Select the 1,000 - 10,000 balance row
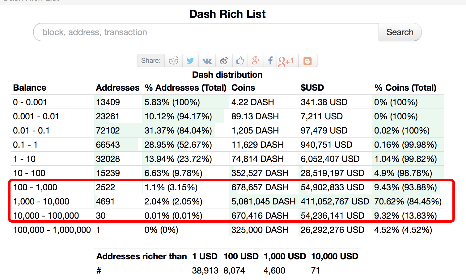 (41, 202)
